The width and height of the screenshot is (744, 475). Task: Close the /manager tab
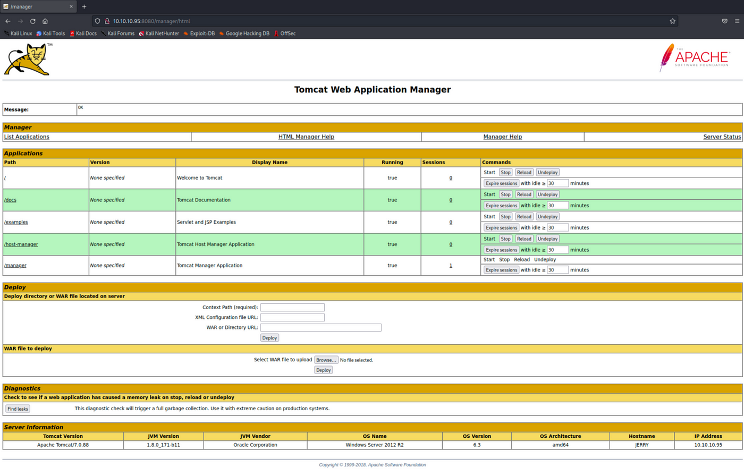71,6
